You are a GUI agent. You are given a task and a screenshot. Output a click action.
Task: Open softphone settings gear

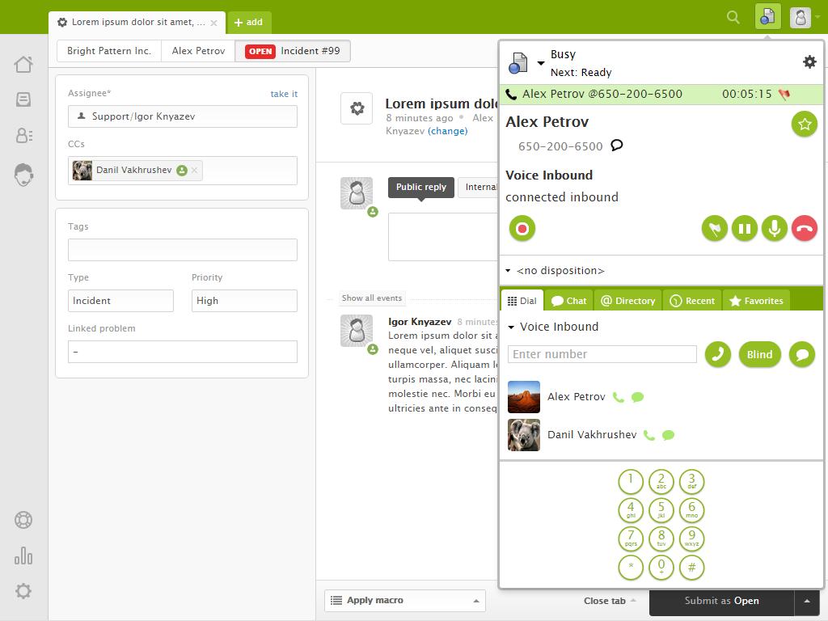(809, 62)
